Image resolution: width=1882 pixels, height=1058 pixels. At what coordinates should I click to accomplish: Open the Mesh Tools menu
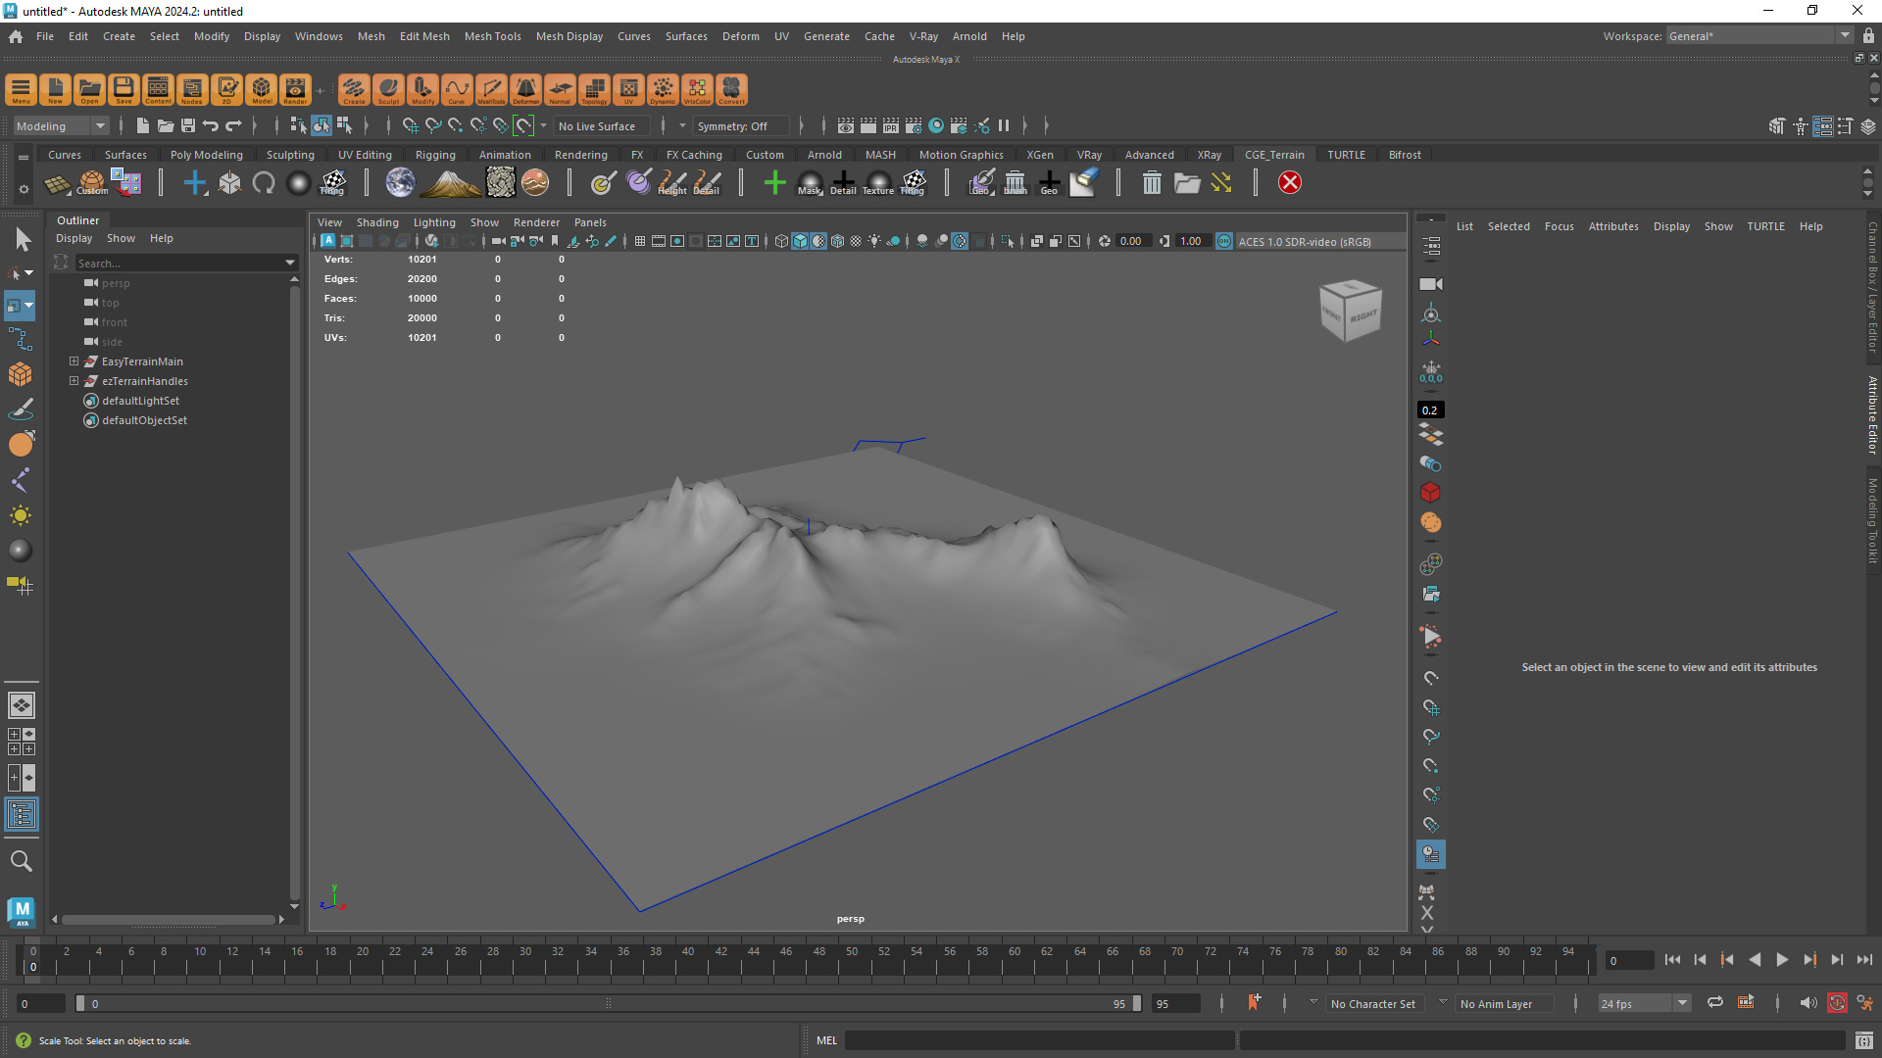[492, 36]
